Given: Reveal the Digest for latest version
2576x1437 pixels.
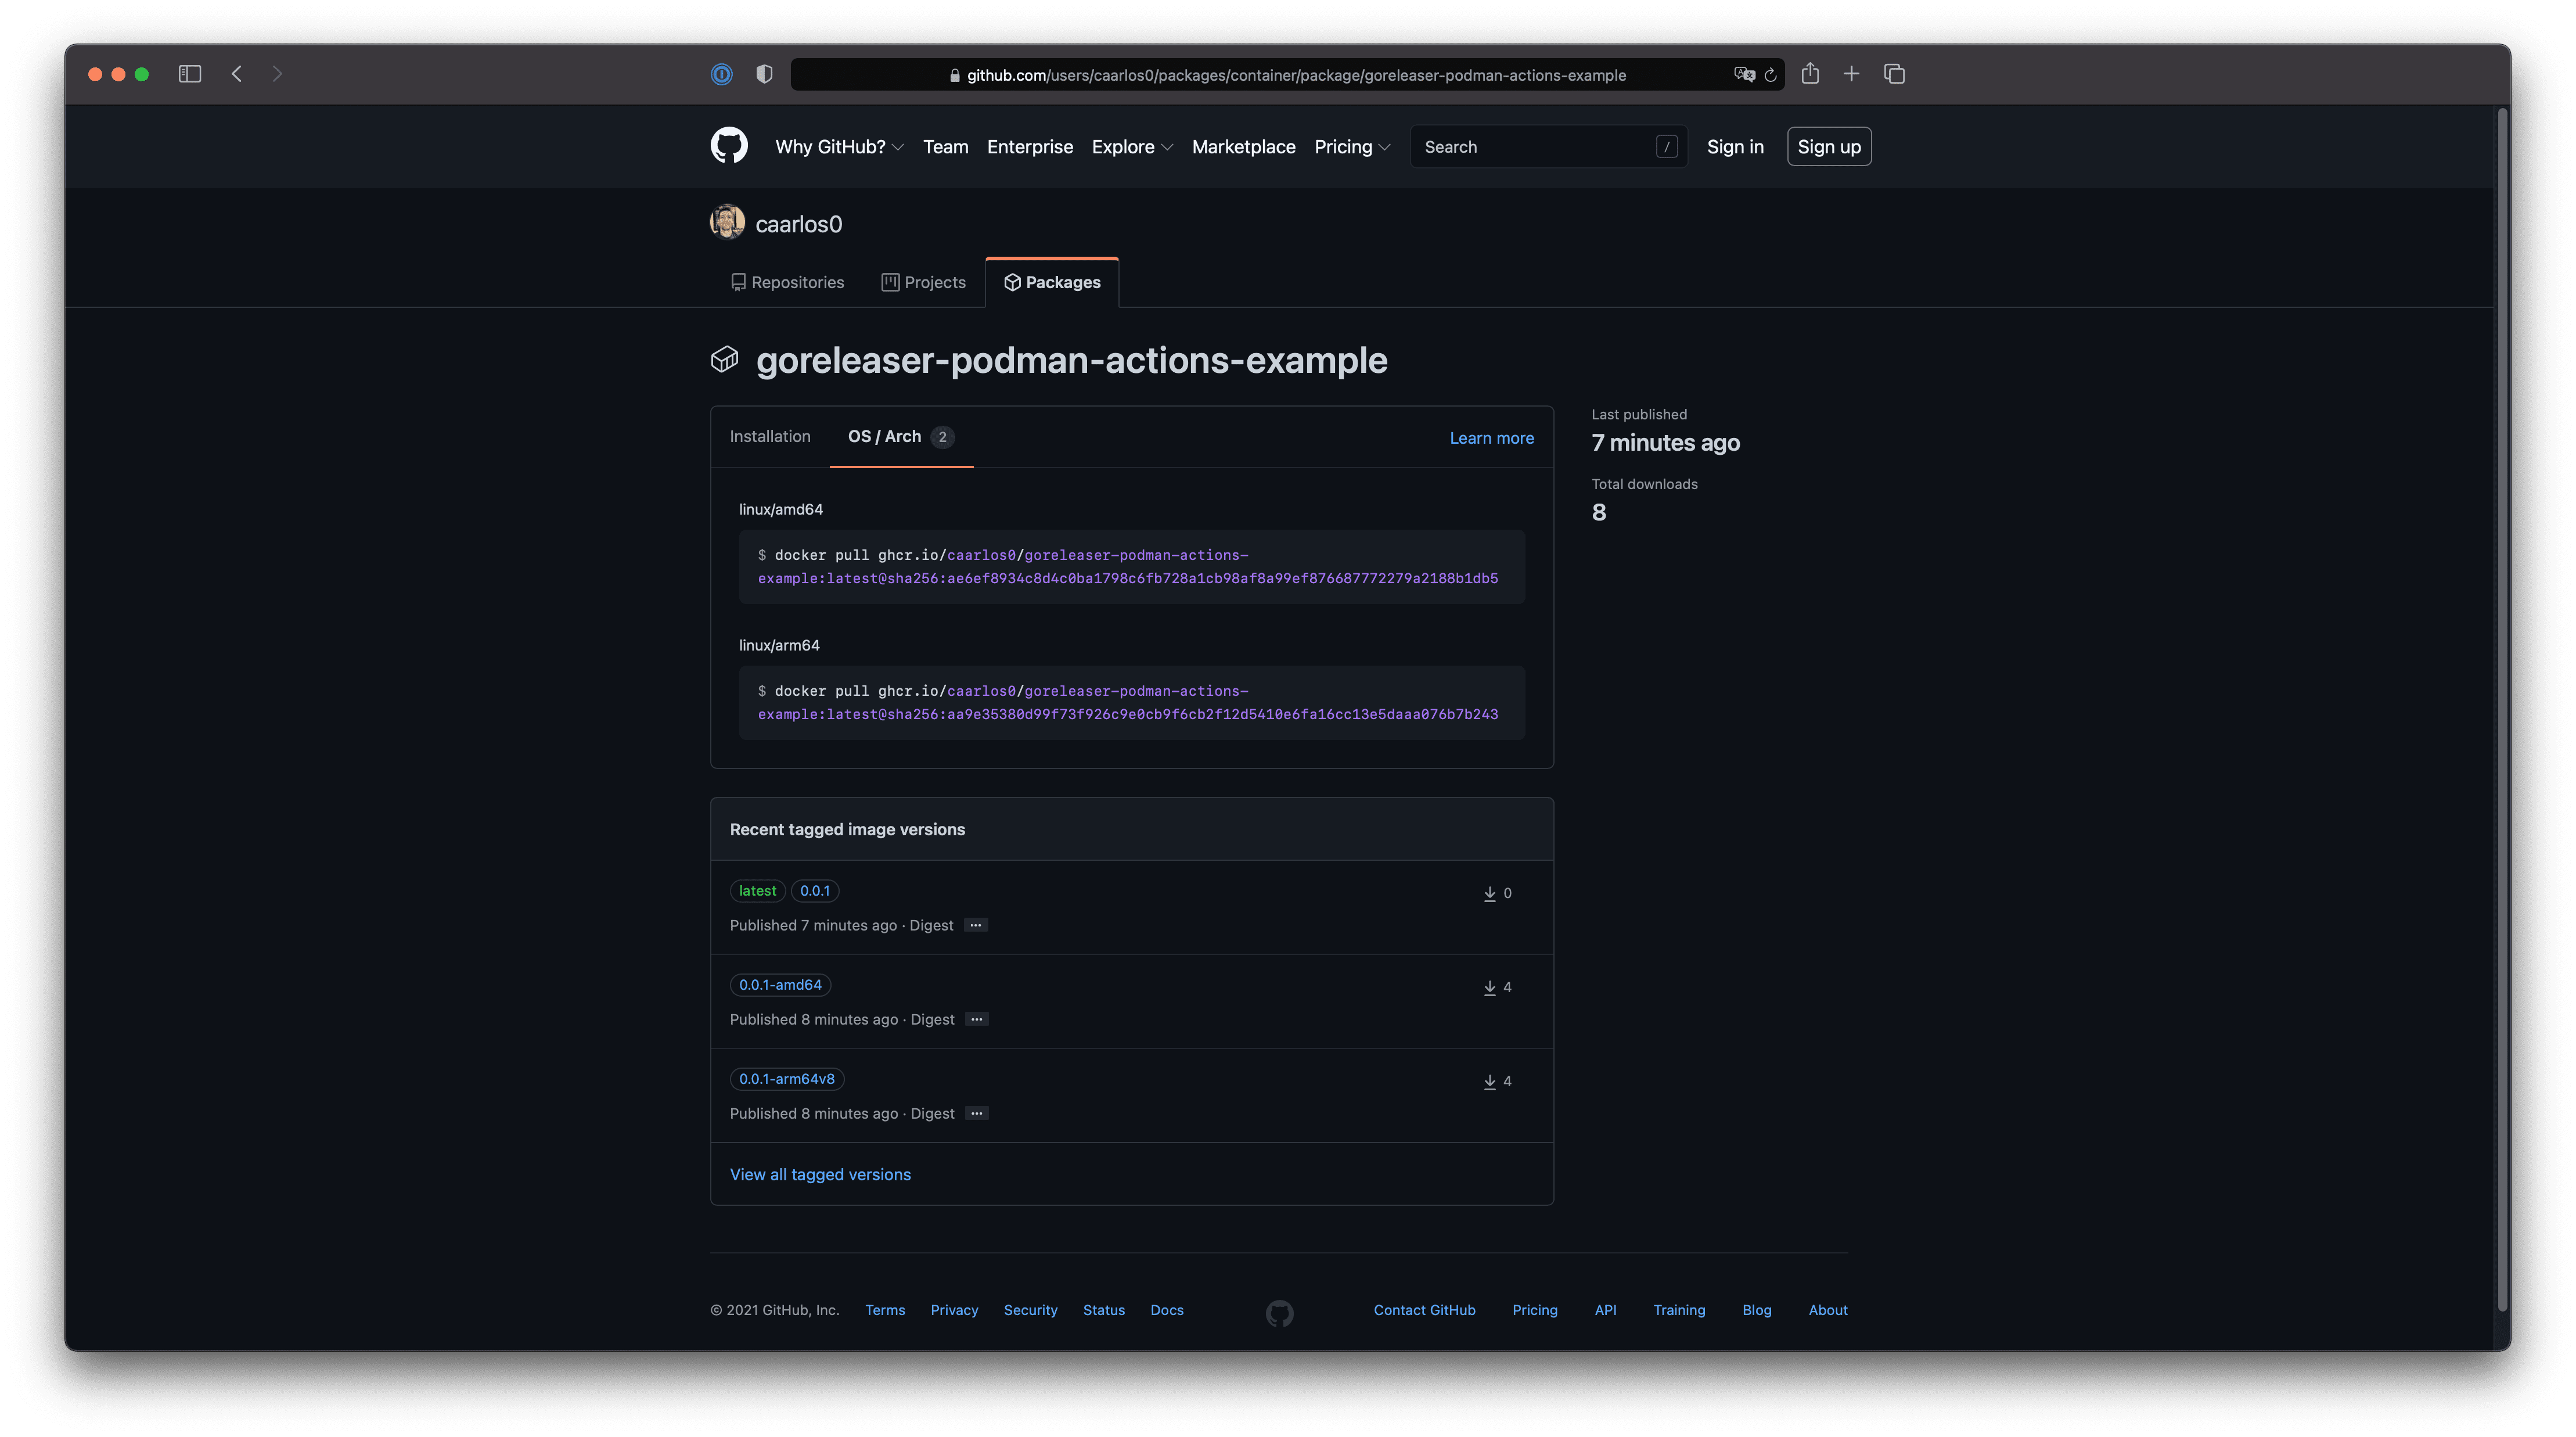Looking at the screenshot, I should (975, 925).
